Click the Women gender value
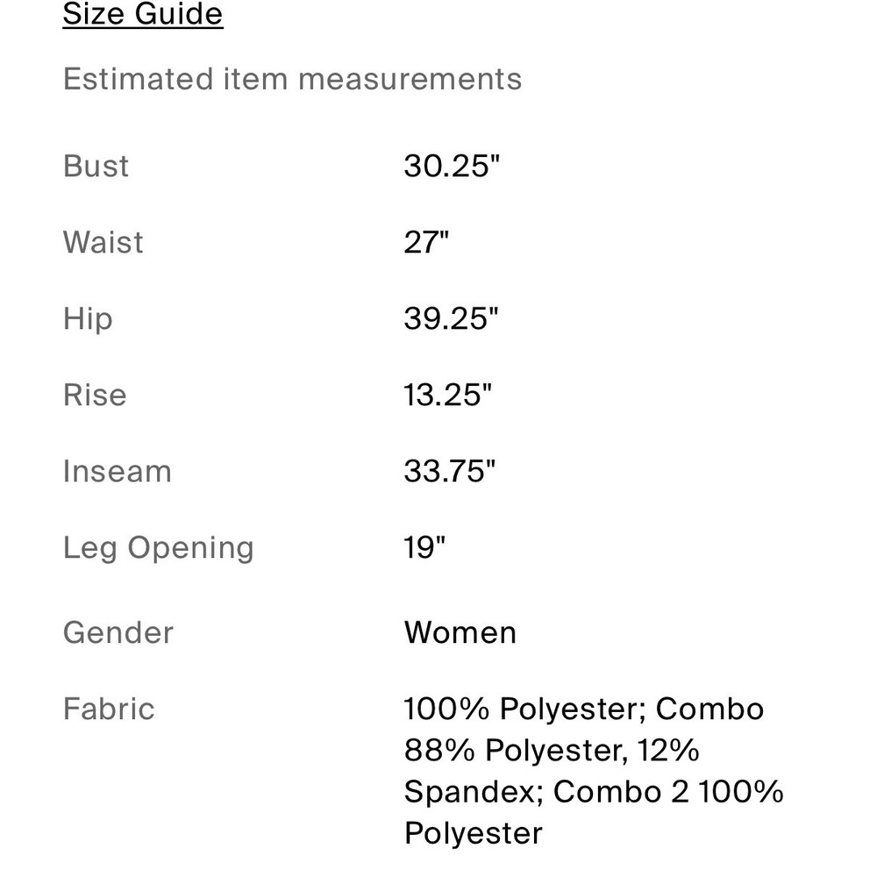 tap(460, 632)
